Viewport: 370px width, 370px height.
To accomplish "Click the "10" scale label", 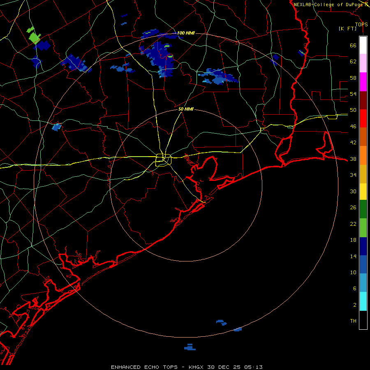I will 353,273.
